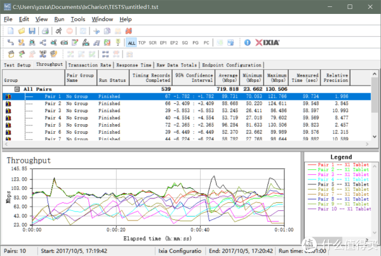The height and width of the screenshot is (256, 381).
Task: Click Legend panel scroll up arrow
Action: coord(375,166)
